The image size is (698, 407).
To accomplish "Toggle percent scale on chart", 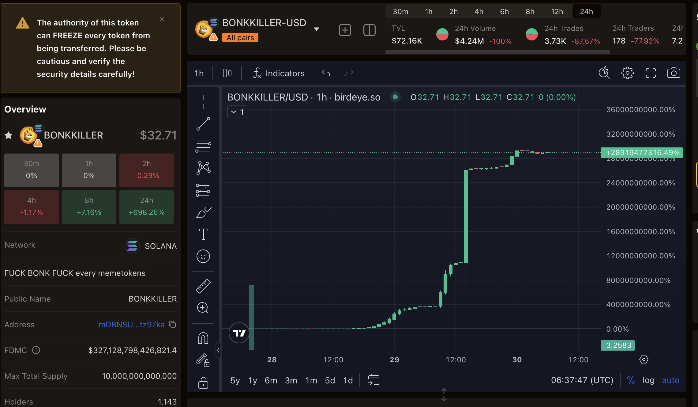I will click(x=631, y=380).
